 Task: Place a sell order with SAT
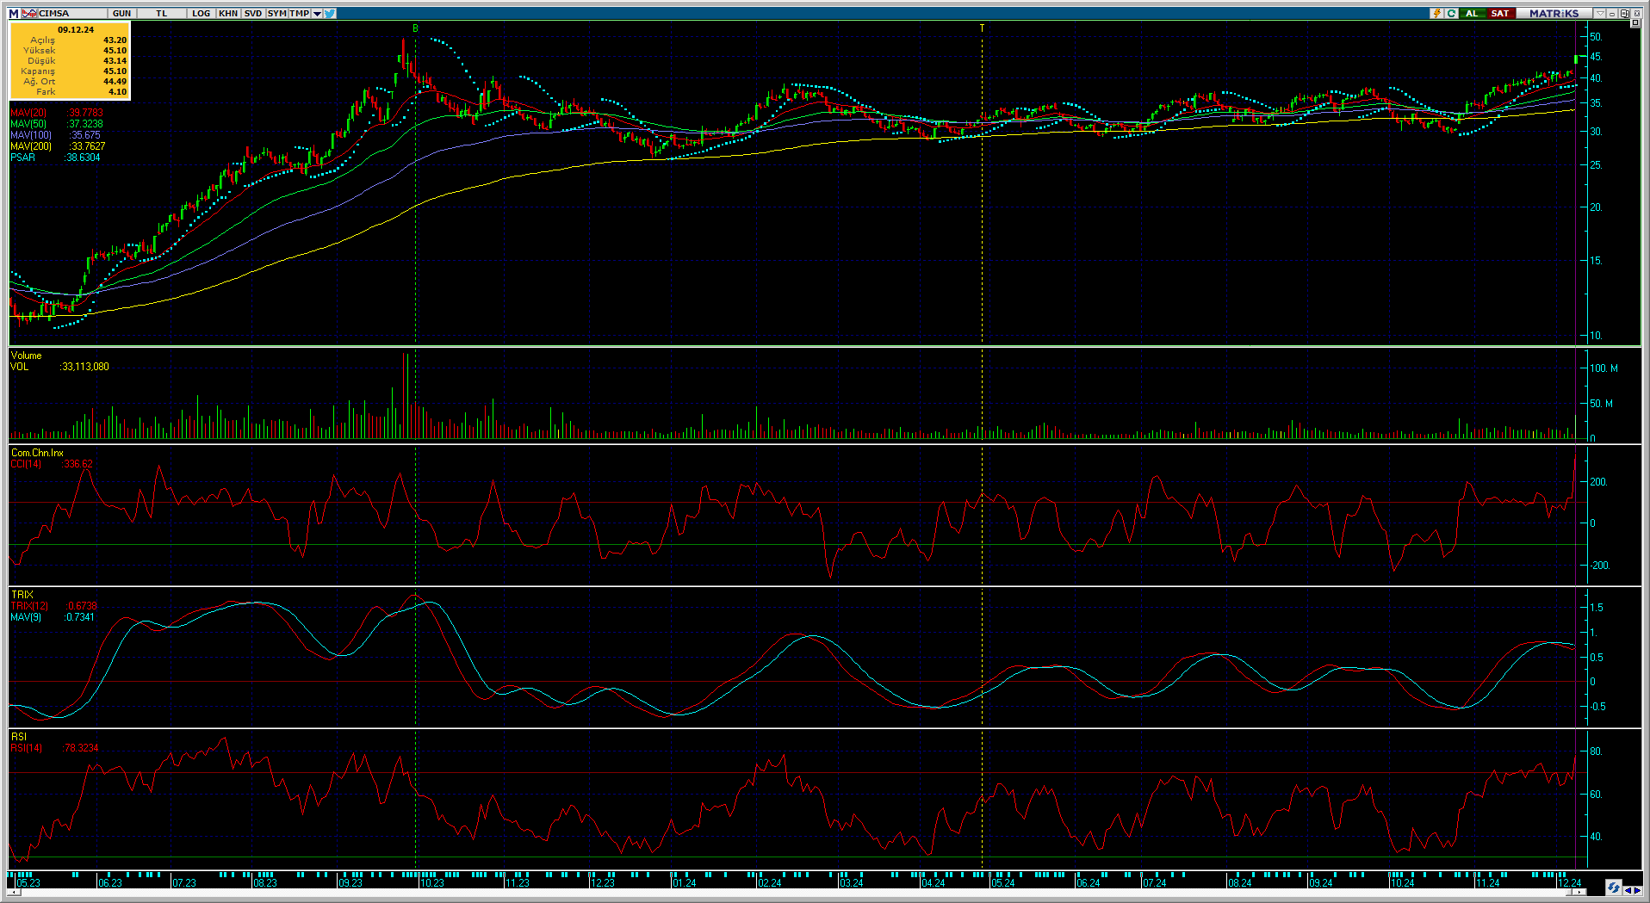[x=1501, y=13]
